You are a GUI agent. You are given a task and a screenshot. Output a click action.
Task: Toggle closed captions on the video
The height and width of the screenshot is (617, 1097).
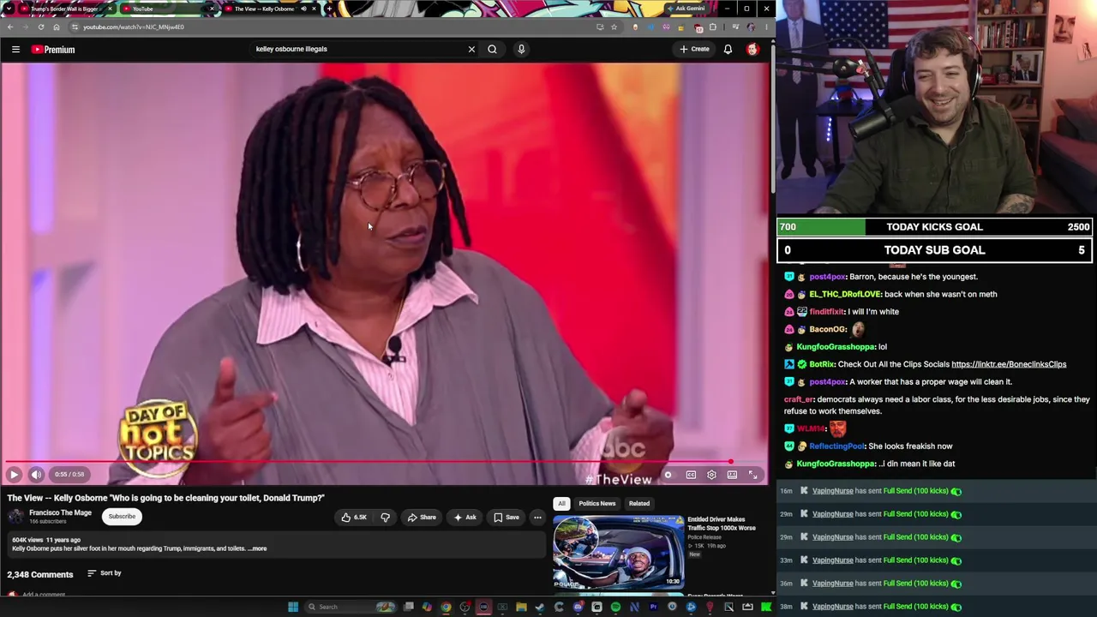pos(691,475)
